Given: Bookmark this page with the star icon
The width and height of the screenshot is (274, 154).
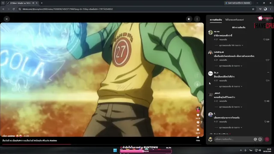Looking at the screenshot, I should (x=253, y=9).
